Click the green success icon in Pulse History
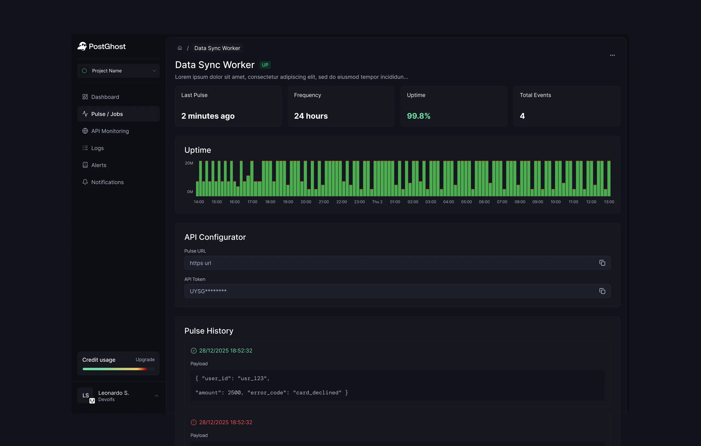701x446 pixels. click(x=194, y=351)
